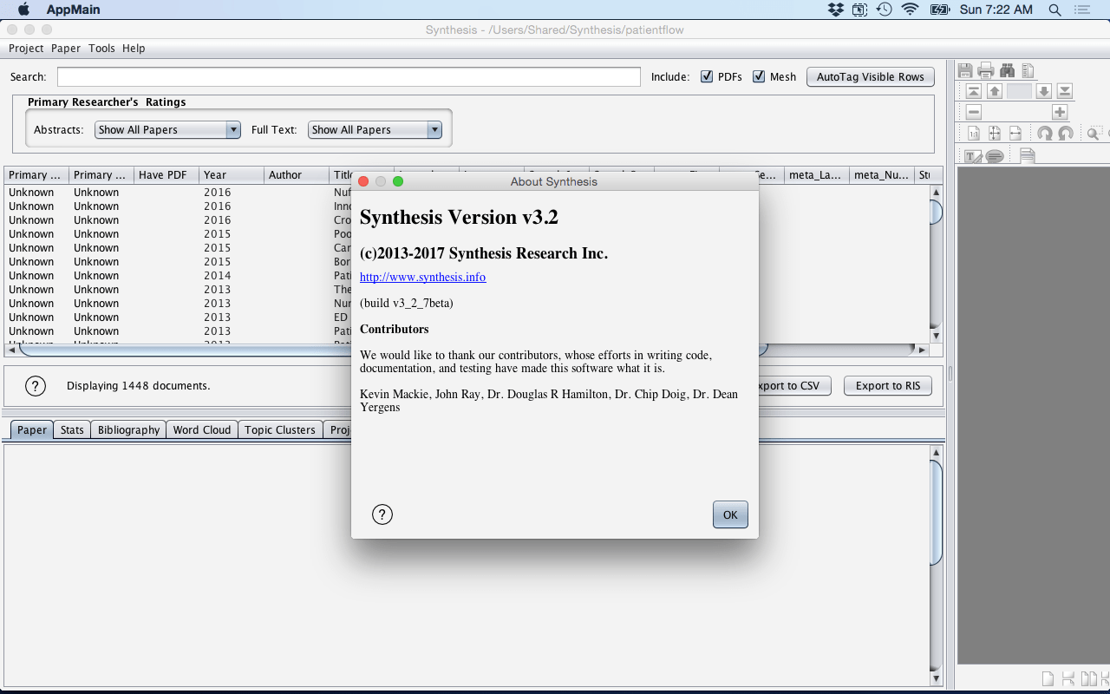Click Export to RIS button

tap(888, 385)
